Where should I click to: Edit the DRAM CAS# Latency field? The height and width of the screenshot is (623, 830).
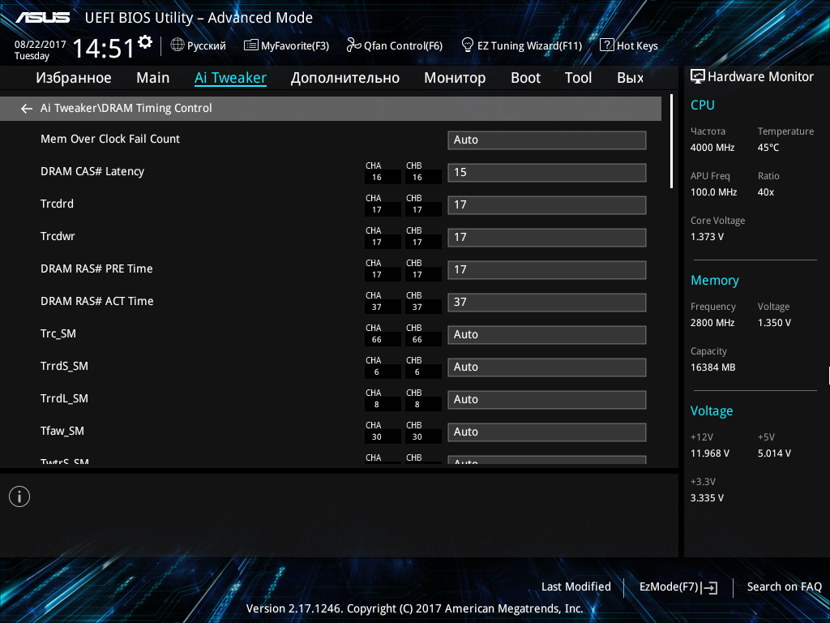(x=547, y=172)
